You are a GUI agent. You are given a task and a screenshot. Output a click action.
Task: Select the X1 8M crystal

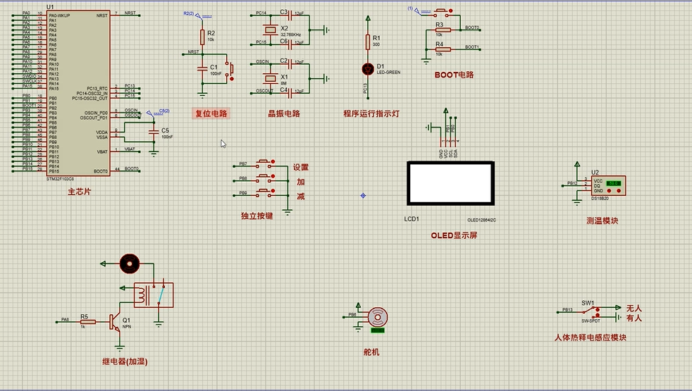tap(270, 79)
